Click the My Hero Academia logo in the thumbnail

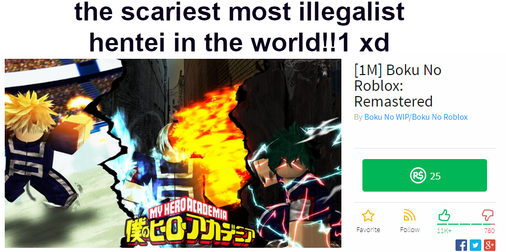pos(190,227)
